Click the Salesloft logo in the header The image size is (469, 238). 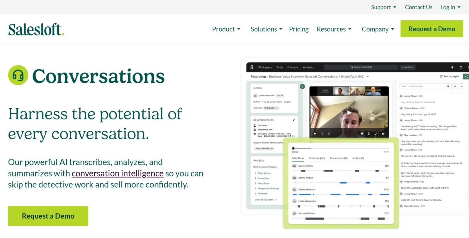tap(36, 30)
